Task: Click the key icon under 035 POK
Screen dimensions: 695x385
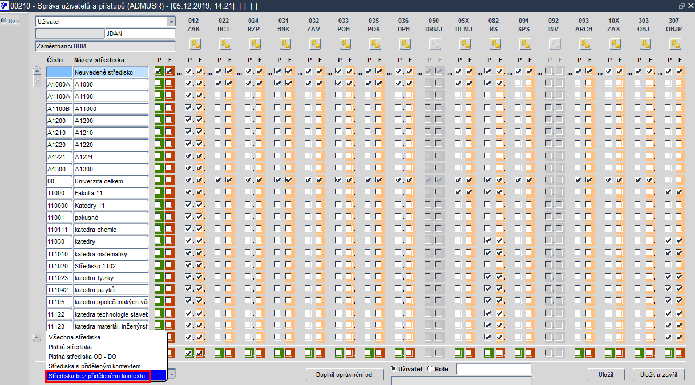Action: click(374, 43)
